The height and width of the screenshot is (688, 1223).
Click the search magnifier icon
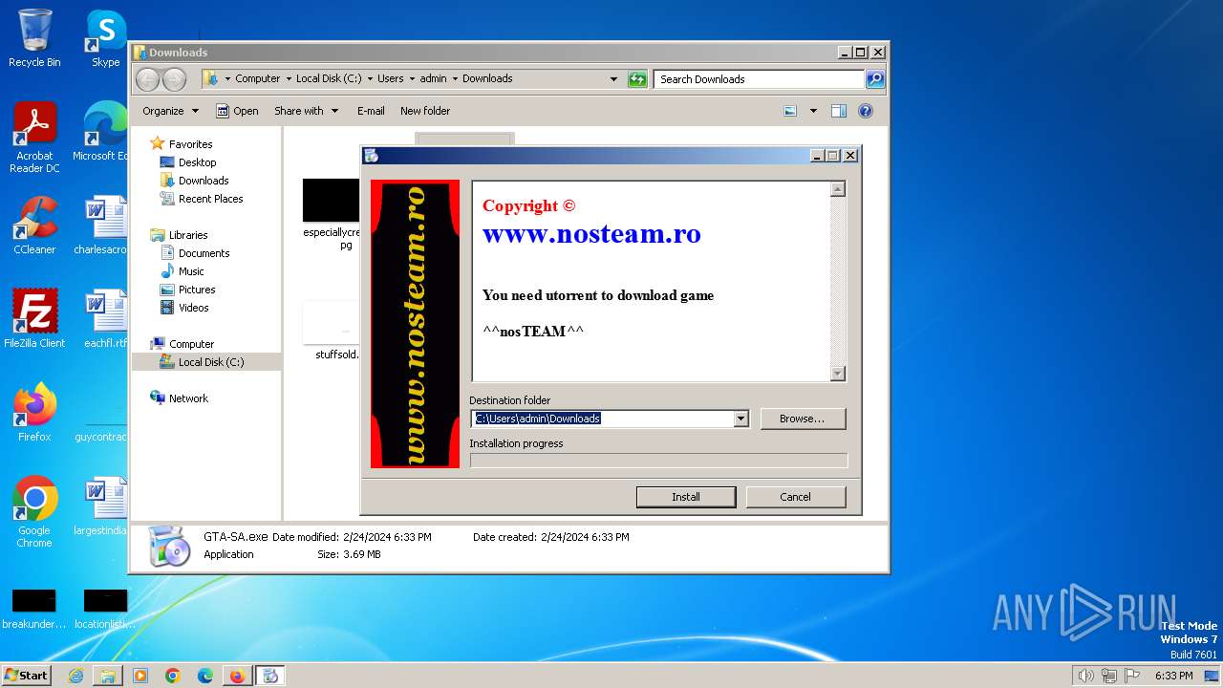pyautogui.click(x=875, y=79)
